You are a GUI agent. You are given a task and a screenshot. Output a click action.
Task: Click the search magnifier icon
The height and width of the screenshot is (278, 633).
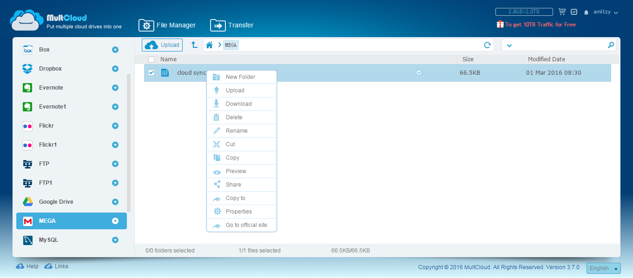click(x=611, y=45)
